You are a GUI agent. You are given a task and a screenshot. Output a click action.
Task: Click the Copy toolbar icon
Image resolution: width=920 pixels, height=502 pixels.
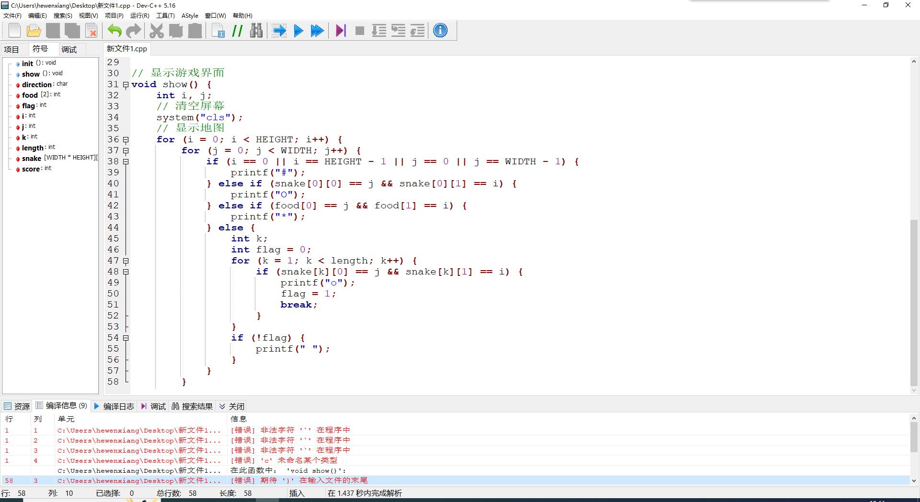coord(175,31)
